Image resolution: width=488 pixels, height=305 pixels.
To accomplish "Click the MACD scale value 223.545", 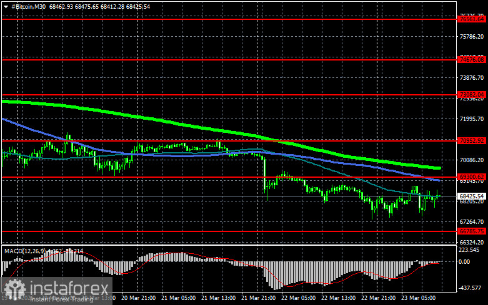I will (469, 250).
